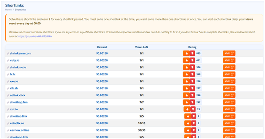Thumbs down shortino.link
265x139 pixels.
(194, 116)
